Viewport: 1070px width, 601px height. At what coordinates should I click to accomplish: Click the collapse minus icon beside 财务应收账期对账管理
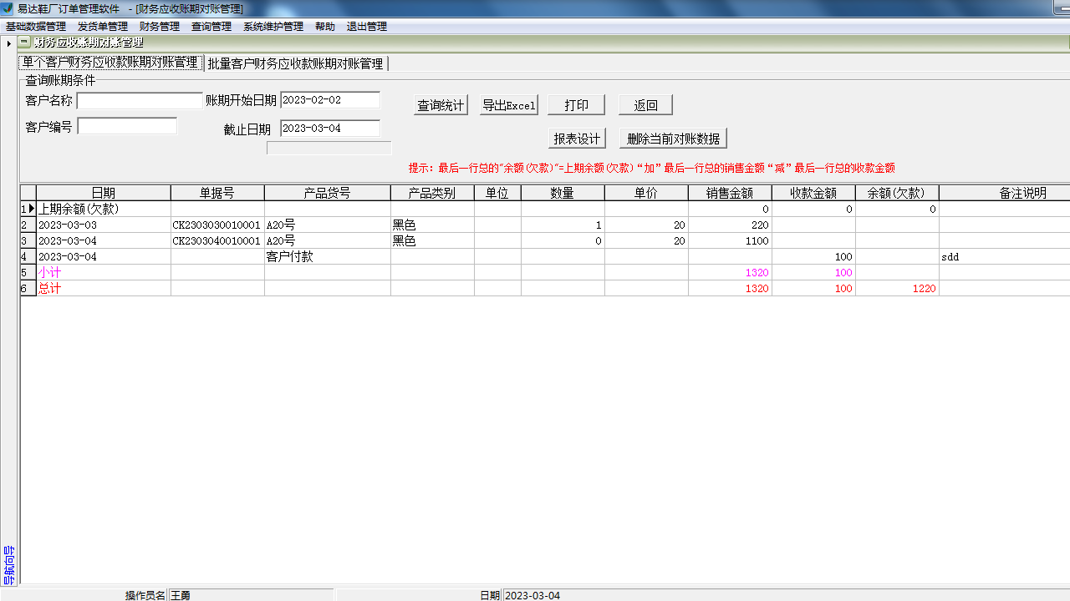point(22,40)
